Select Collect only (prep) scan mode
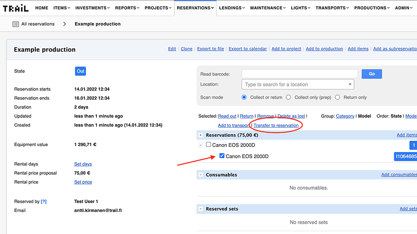 coord(288,97)
